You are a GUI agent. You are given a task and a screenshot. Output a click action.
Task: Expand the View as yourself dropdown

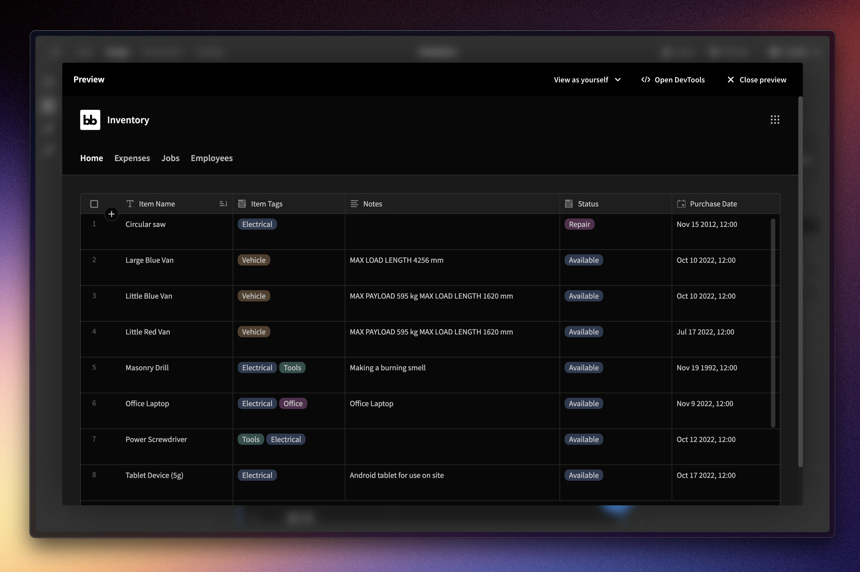click(x=587, y=80)
